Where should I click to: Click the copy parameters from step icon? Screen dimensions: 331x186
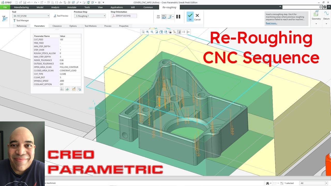[x=67, y=89]
